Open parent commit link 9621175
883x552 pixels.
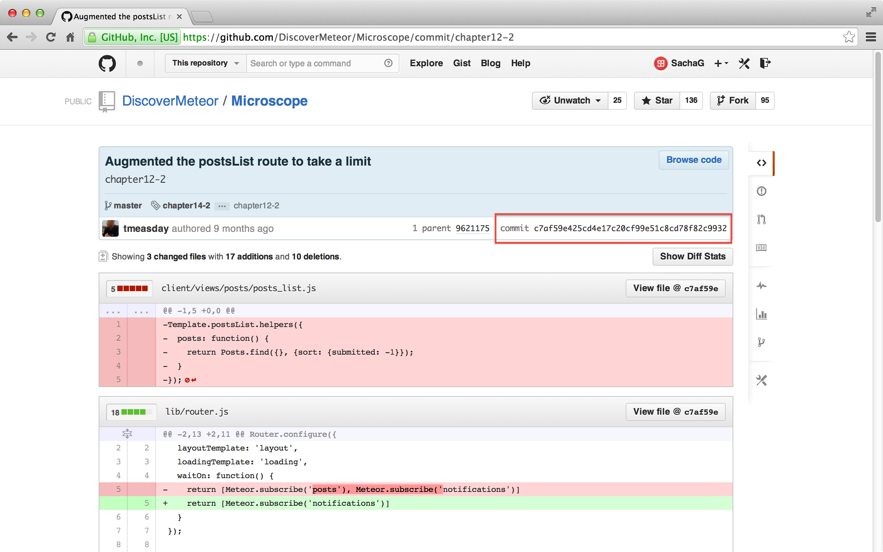[x=473, y=228]
